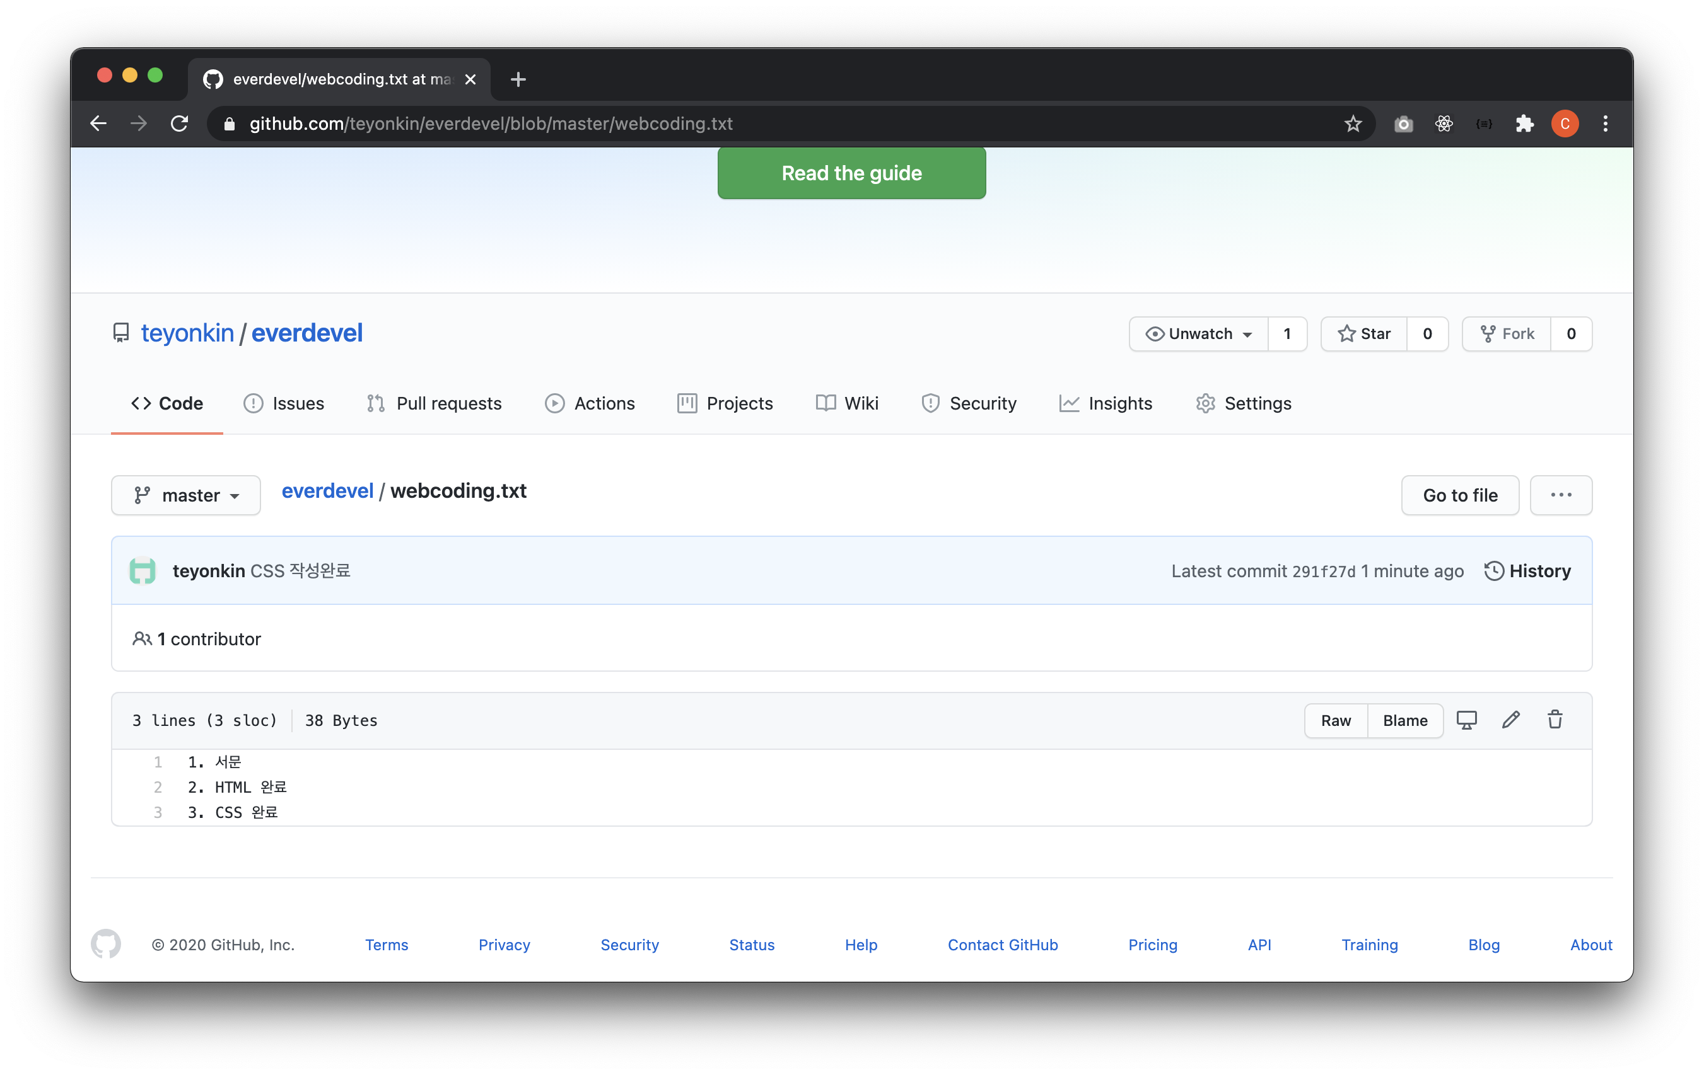Viewport: 1704px width, 1075px height.
Task: Open a new browser tab
Action: click(518, 79)
